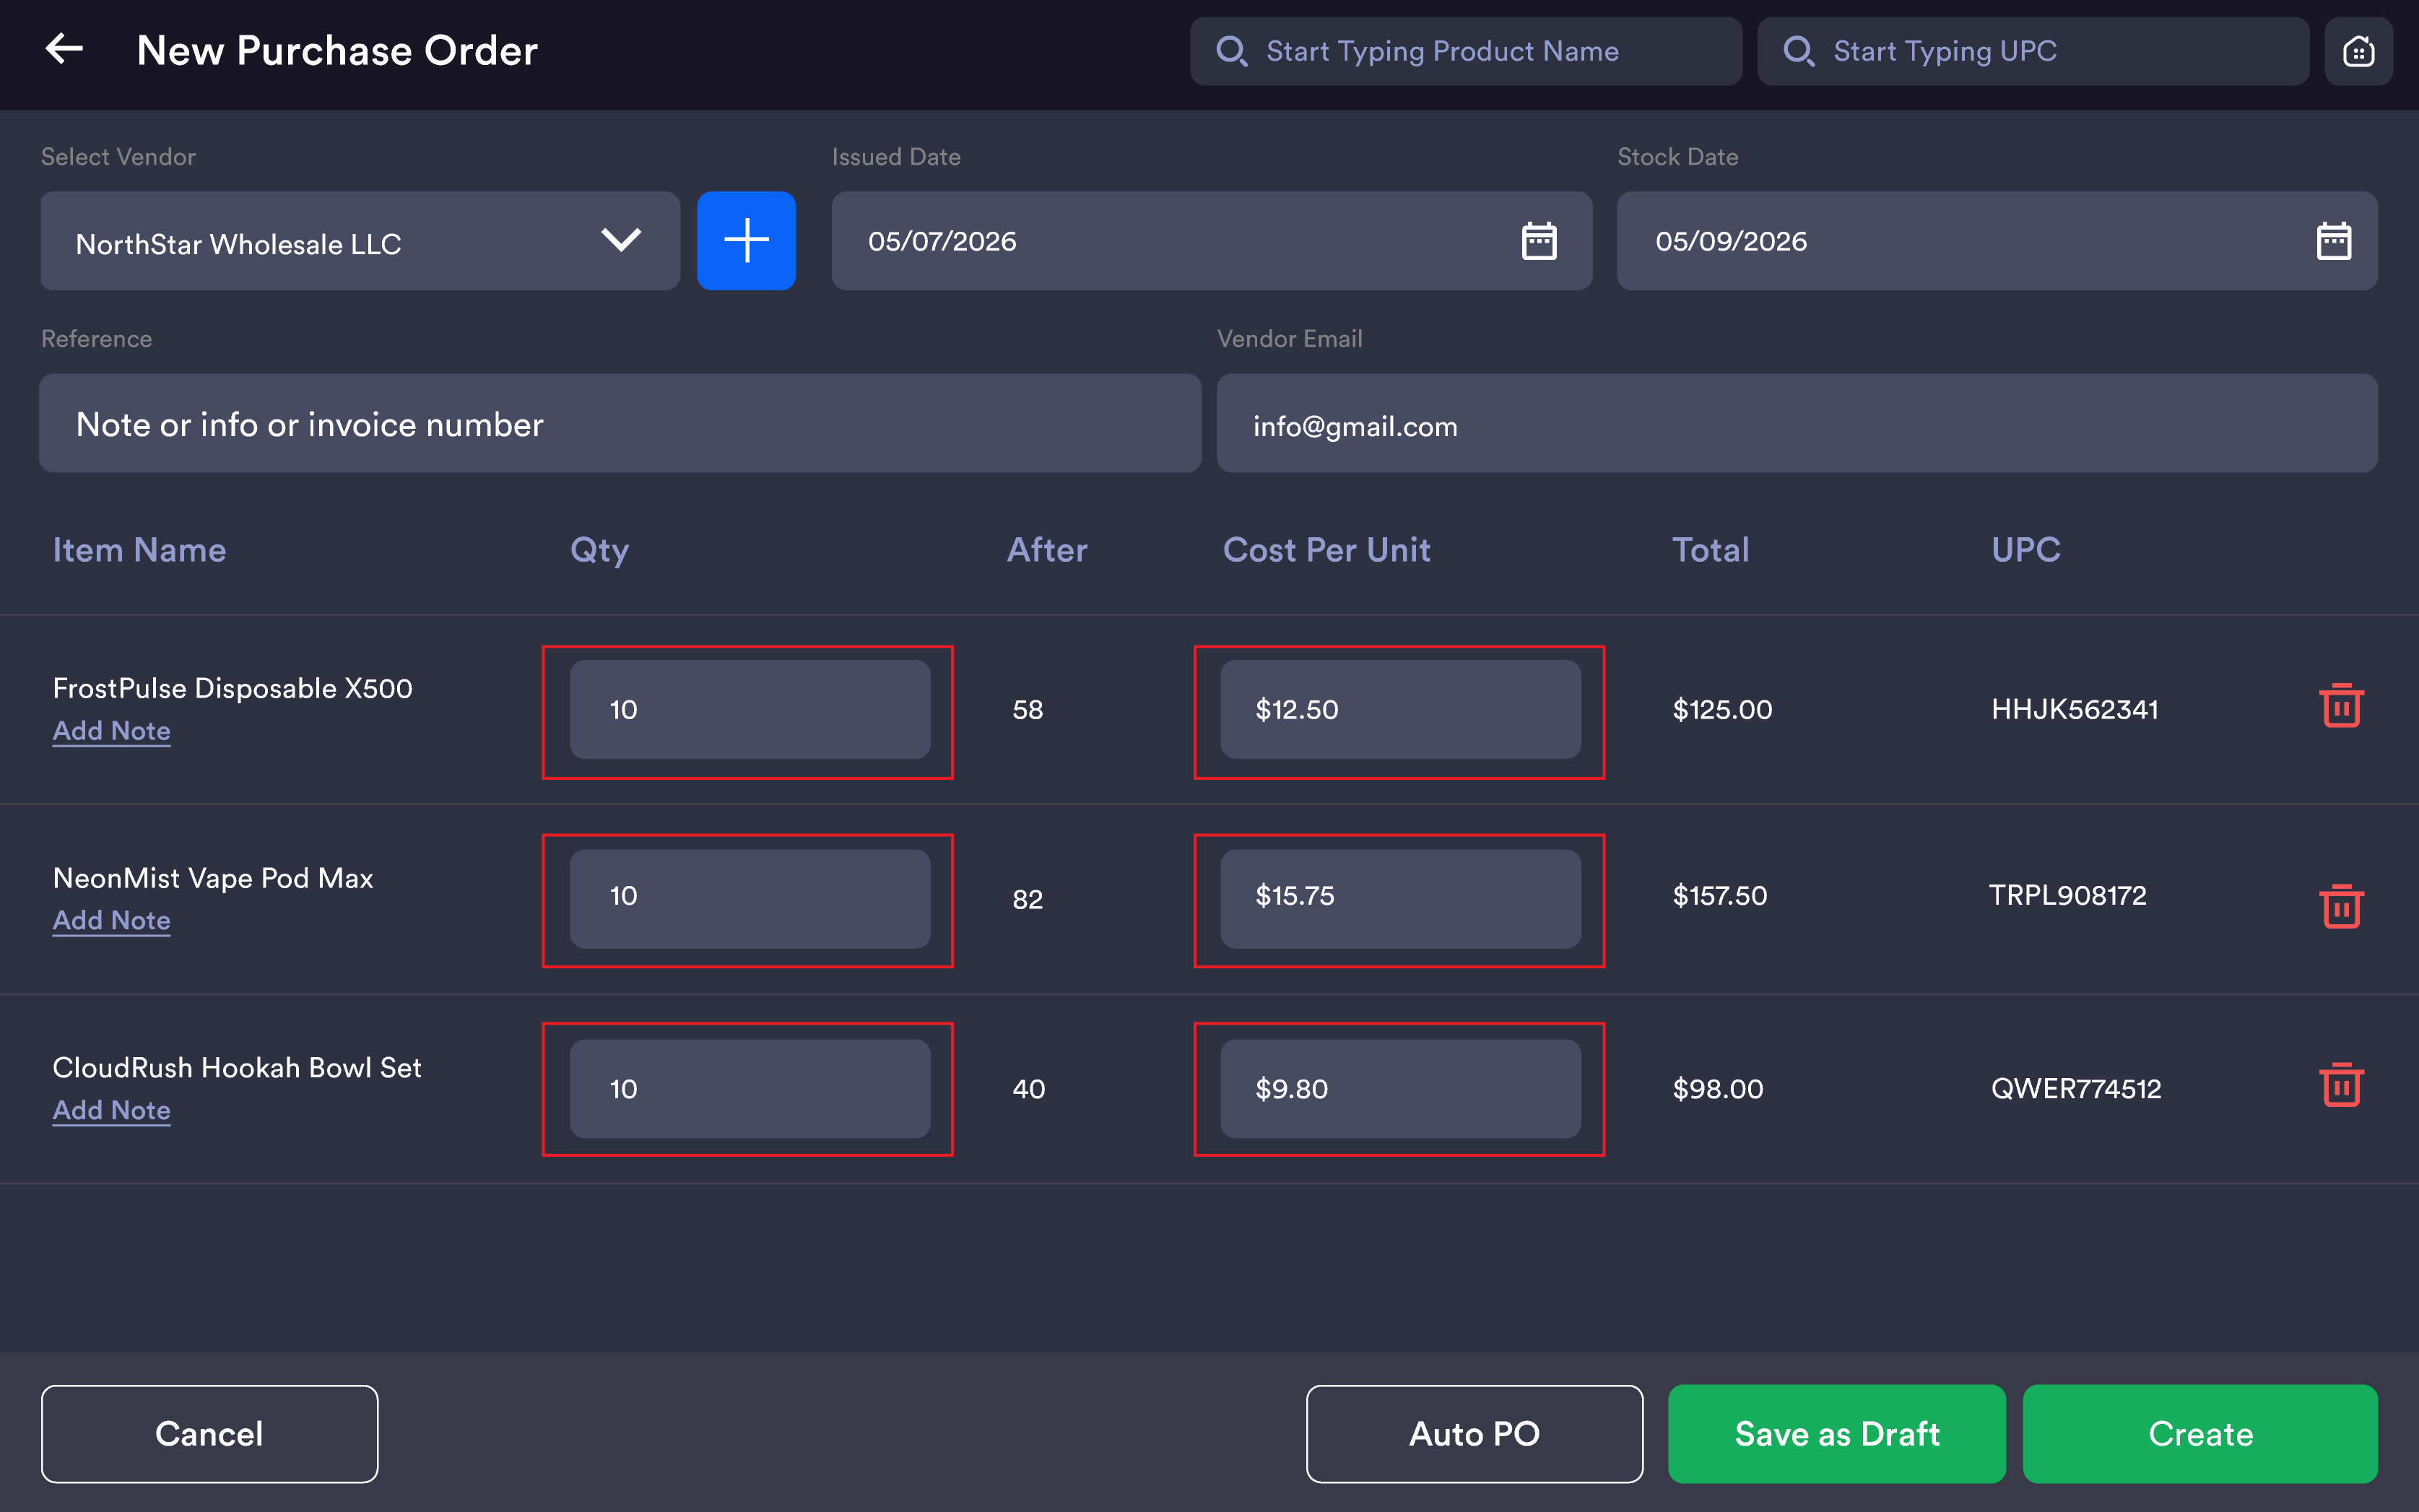Edit quantity for CloudRush Hookah Bowl Set

750,1088
